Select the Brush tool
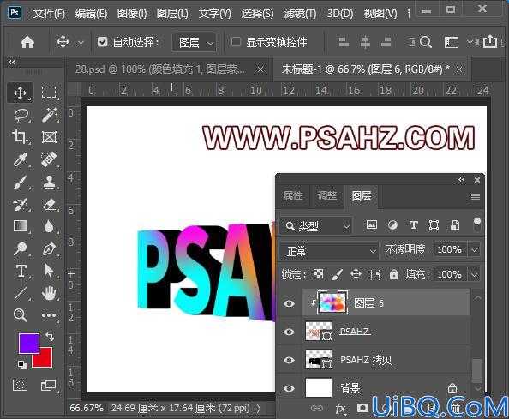The image size is (509, 419). (21, 182)
